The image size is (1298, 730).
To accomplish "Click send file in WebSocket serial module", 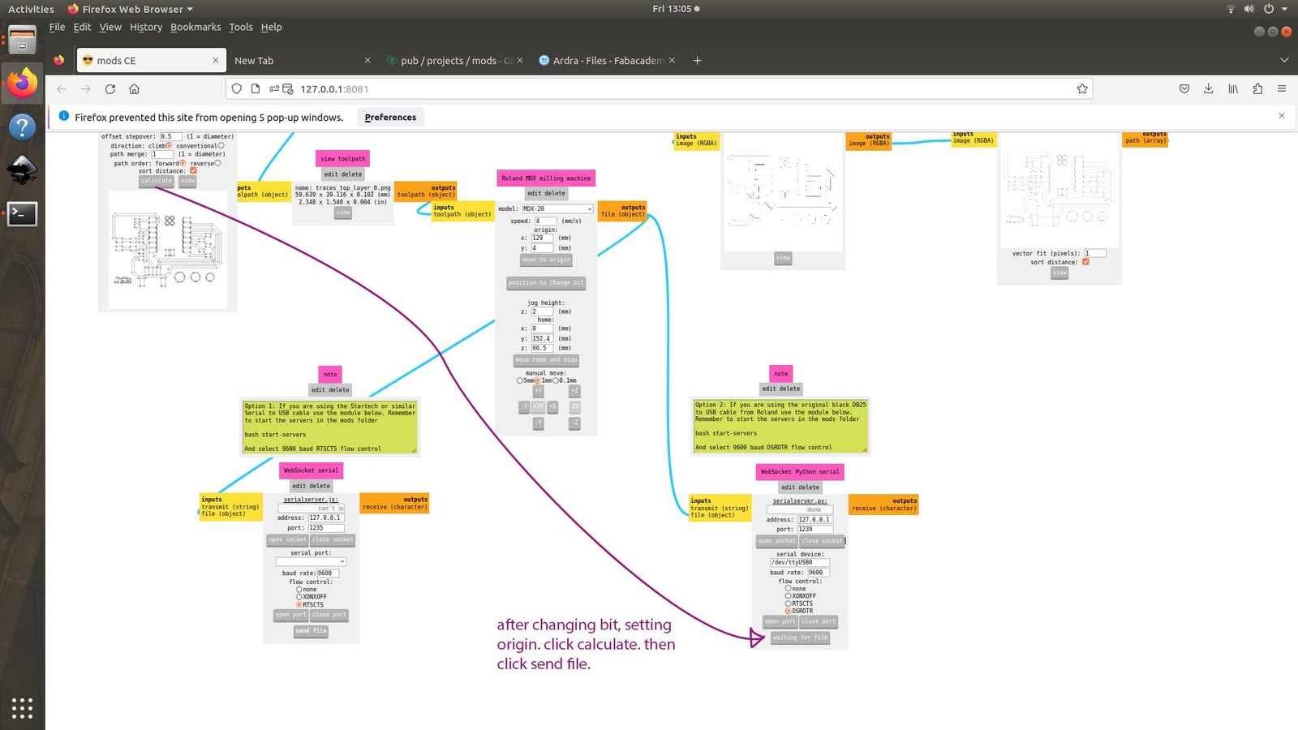I will point(312,631).
